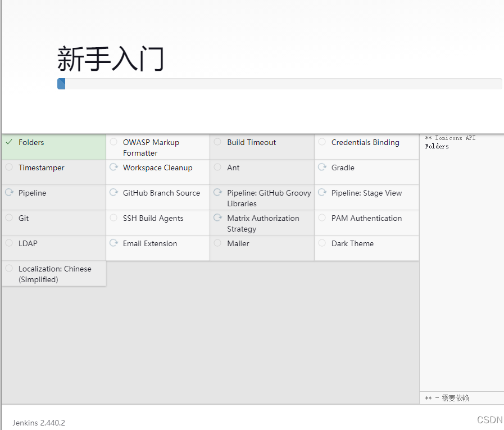Select the Email Extension label

tap(150, 243)
